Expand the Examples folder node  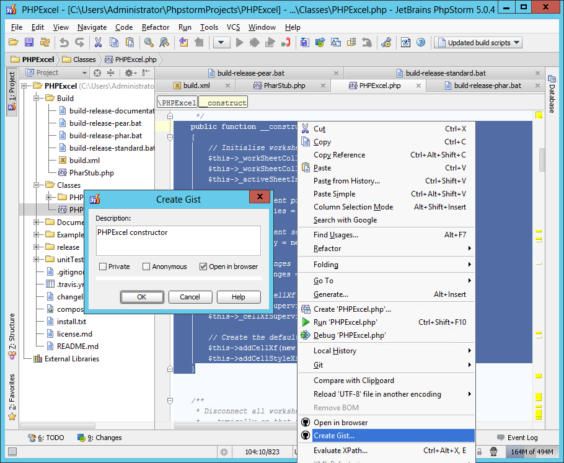point(37,234)
